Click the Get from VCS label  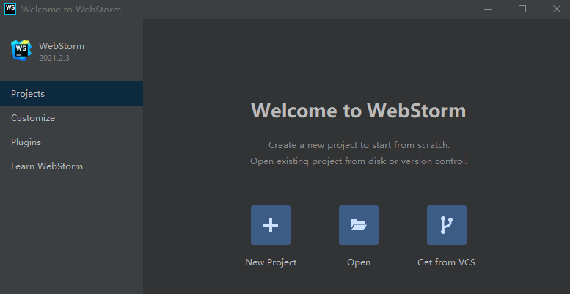(x=447, y=262)
